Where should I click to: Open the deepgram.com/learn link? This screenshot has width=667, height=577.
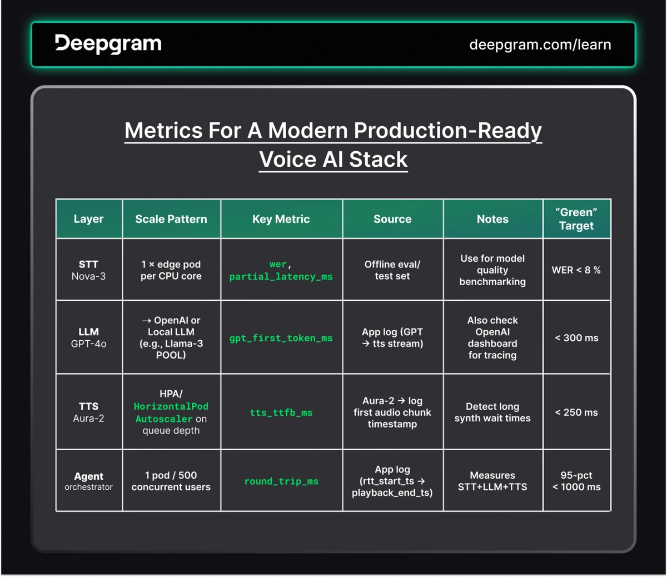tap(541, 44)
